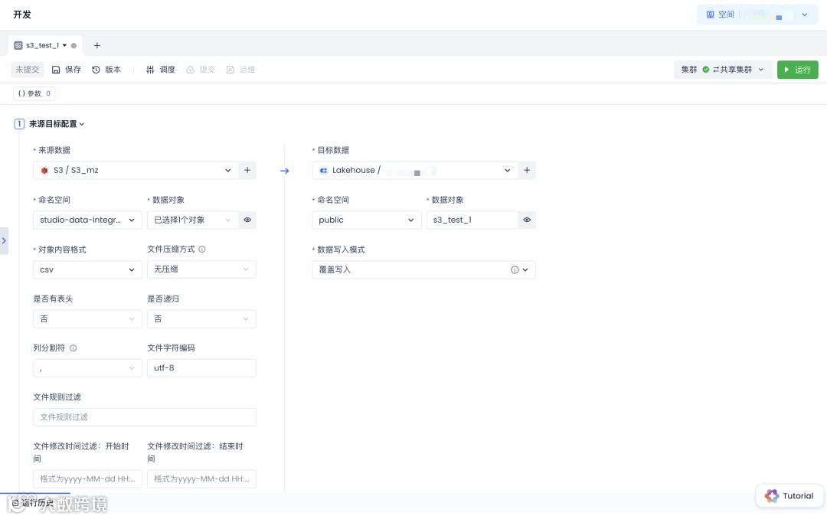Open the 版本 version history
Screen dimensions: 827x519
point(106,70)
